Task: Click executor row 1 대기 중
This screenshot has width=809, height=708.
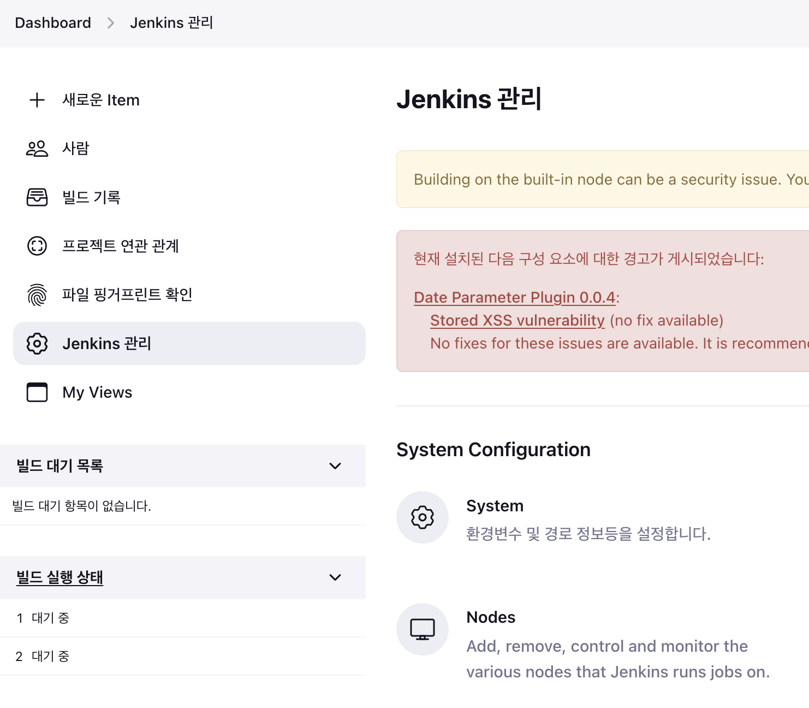Action: (183, 618)
